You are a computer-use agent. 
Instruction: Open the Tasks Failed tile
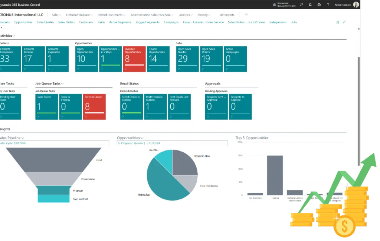[x=46, y=107]
